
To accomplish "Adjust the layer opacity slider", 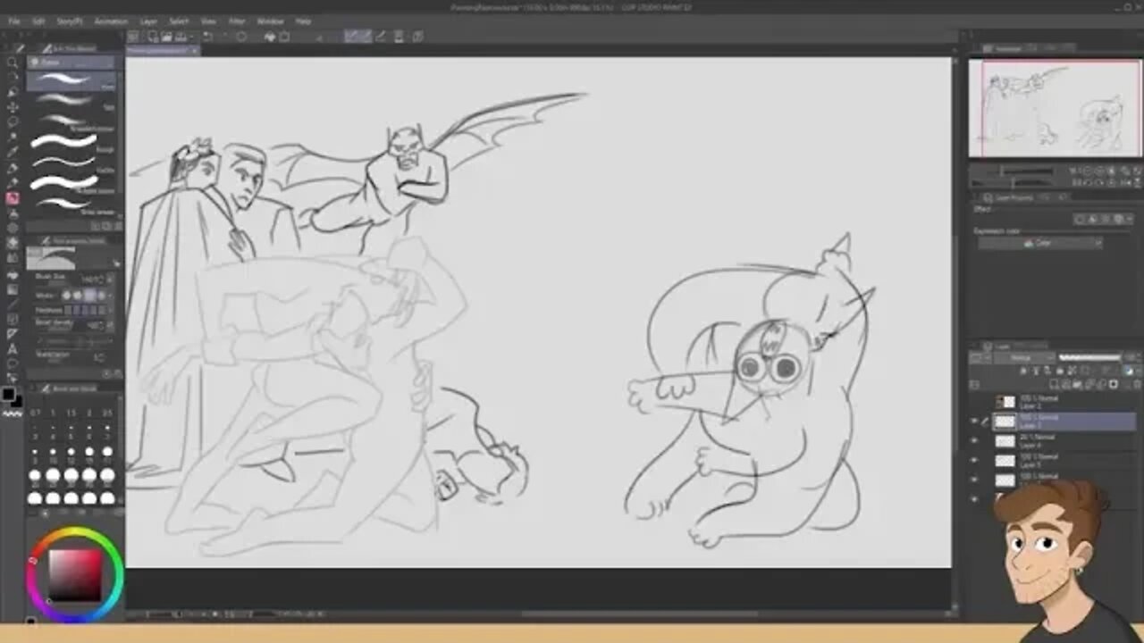I will [x=1089, y=358].
